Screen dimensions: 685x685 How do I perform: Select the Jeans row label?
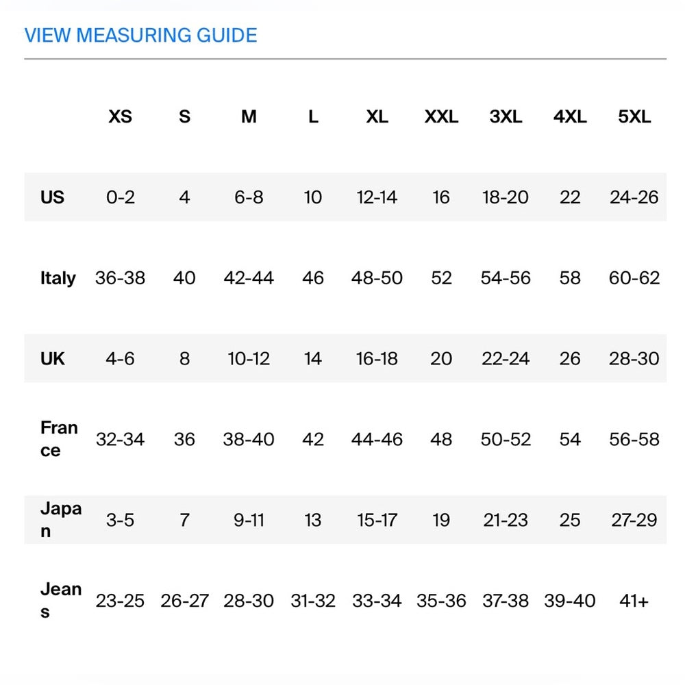[x=60, y=600]
